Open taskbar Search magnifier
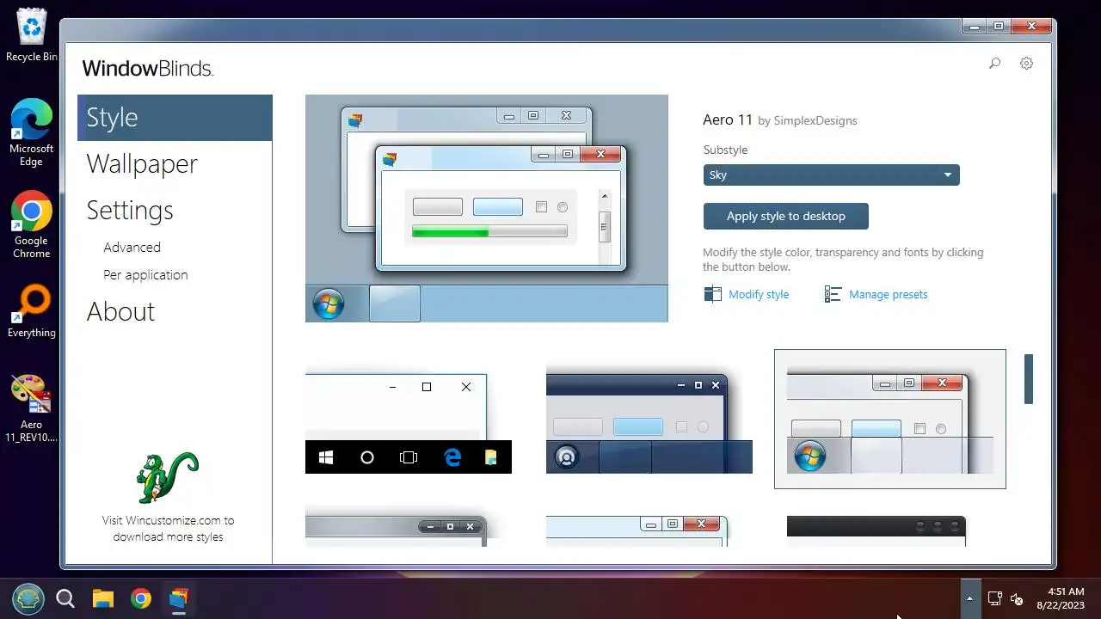The width and height of the screenshot is (1101, 619). pyautogui.click(x=65, y=598)
